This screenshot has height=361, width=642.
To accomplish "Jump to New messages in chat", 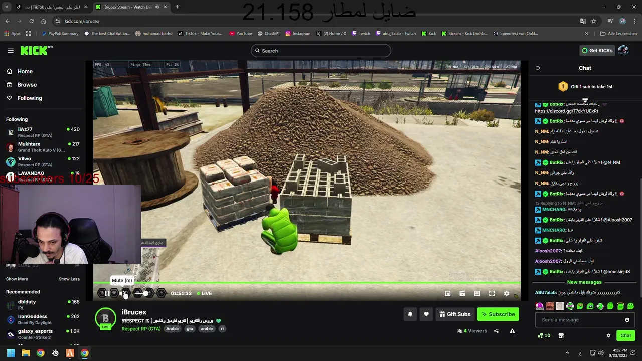I will point(584,282).
